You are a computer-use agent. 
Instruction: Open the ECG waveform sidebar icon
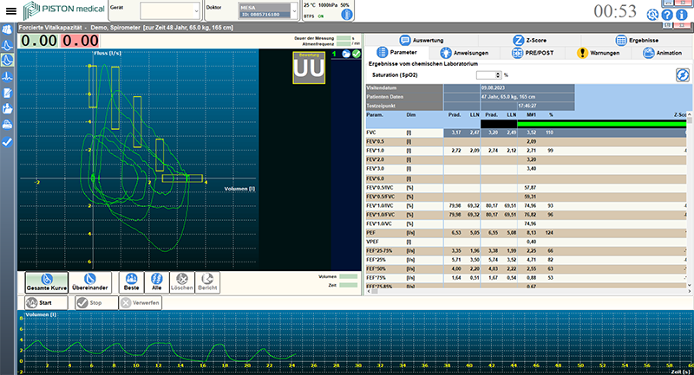pos(7,76)
